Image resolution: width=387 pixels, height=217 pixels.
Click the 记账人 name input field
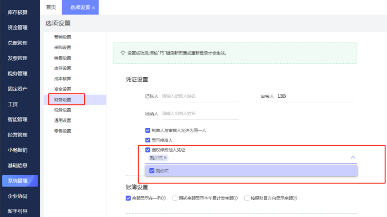[x=200, y=96]
